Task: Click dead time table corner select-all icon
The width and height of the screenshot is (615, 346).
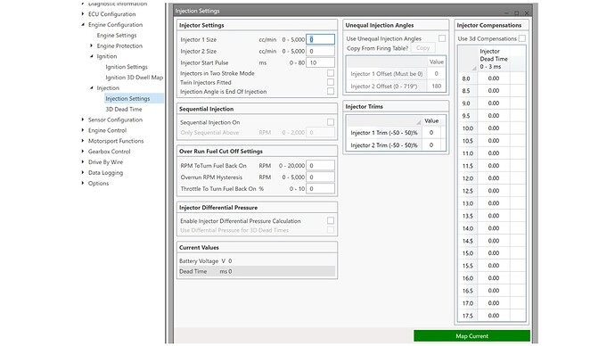Action: (474, 69)
